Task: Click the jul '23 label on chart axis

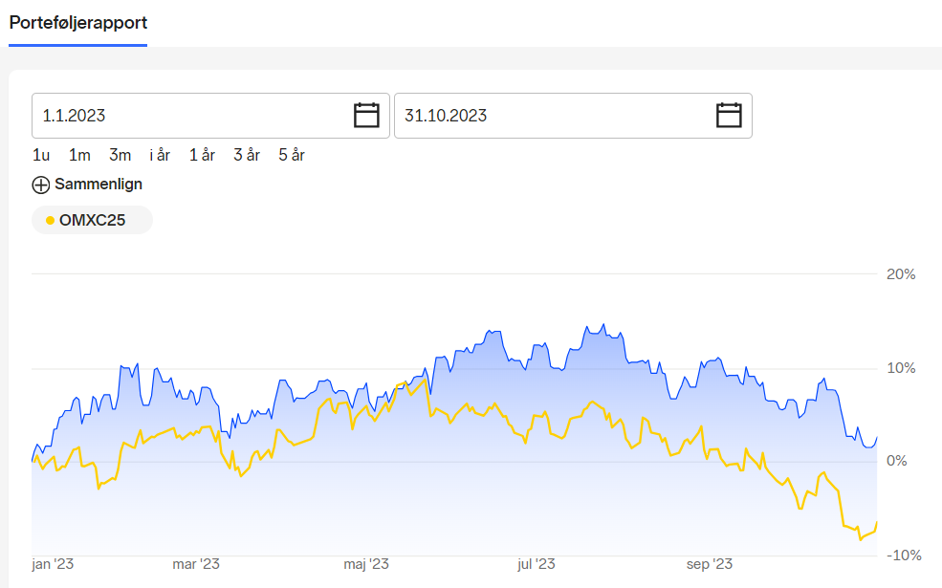Action: pyautogui.click(x=536, y=565)
